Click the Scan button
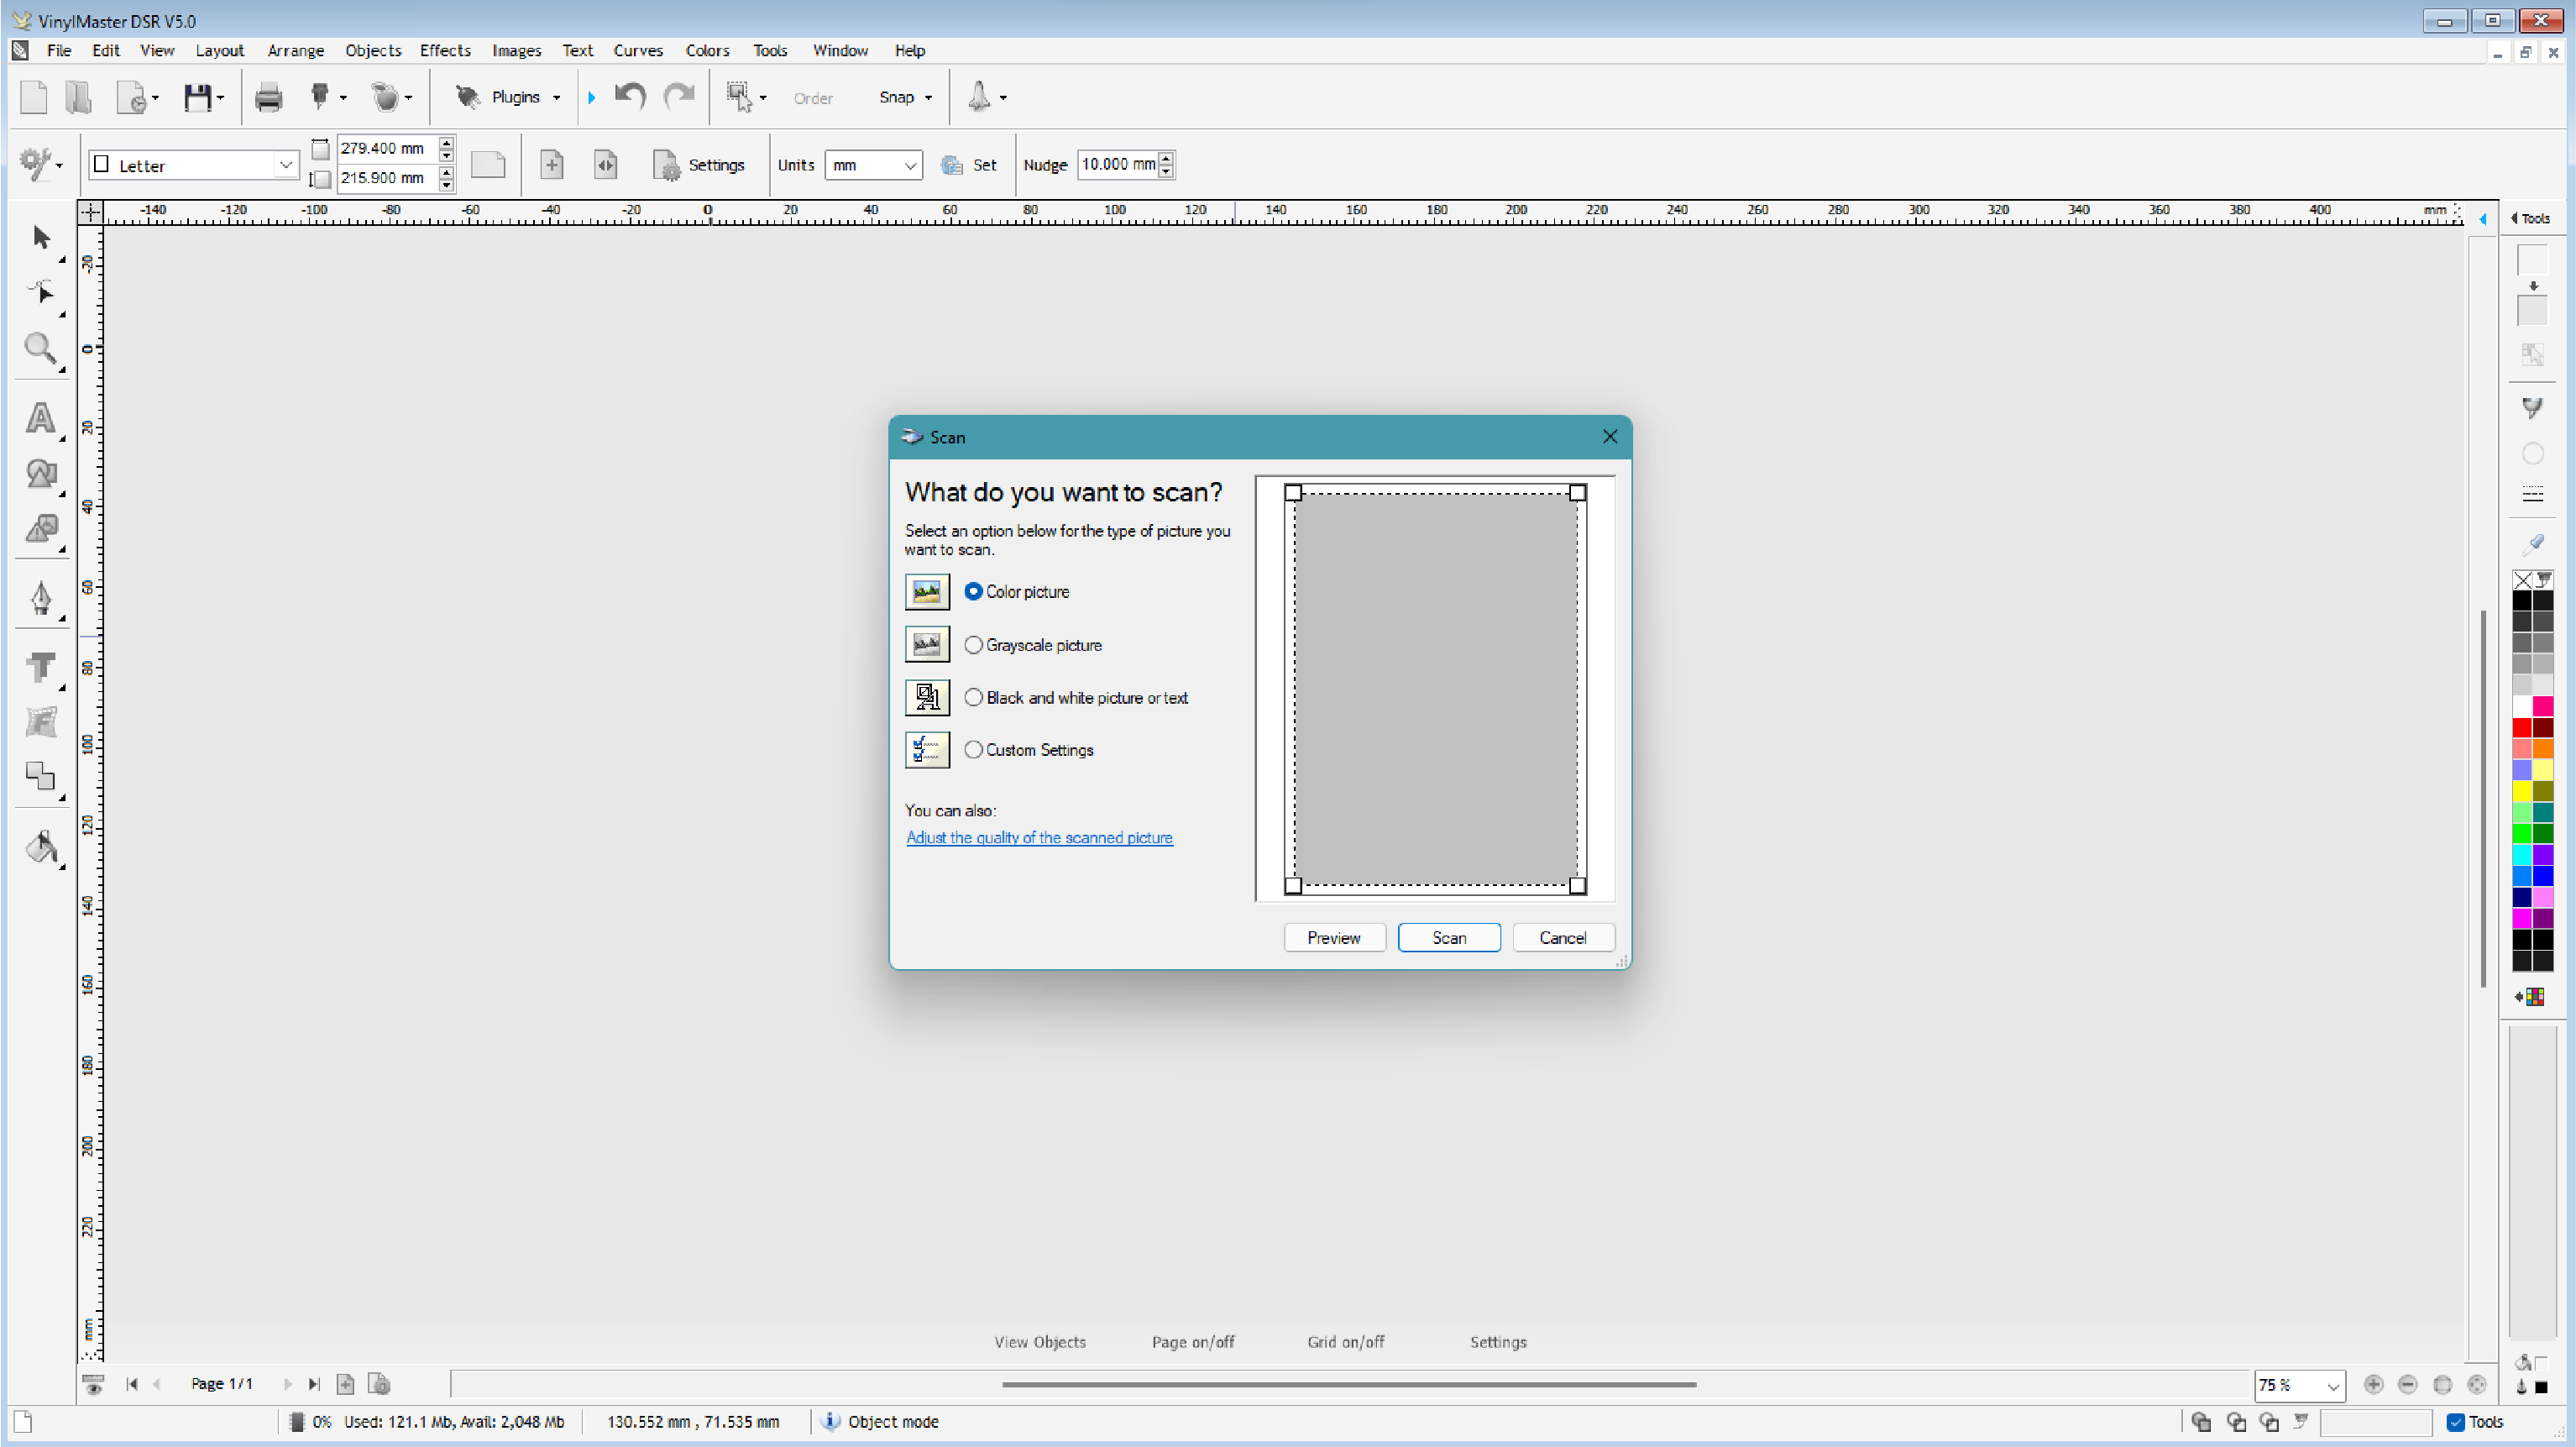 [1449, 938]
